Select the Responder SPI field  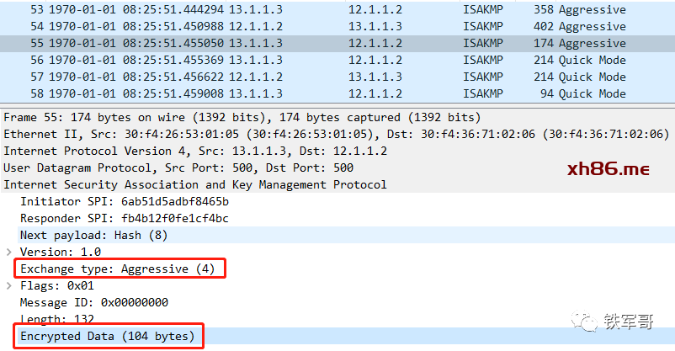tap(124, 218)
